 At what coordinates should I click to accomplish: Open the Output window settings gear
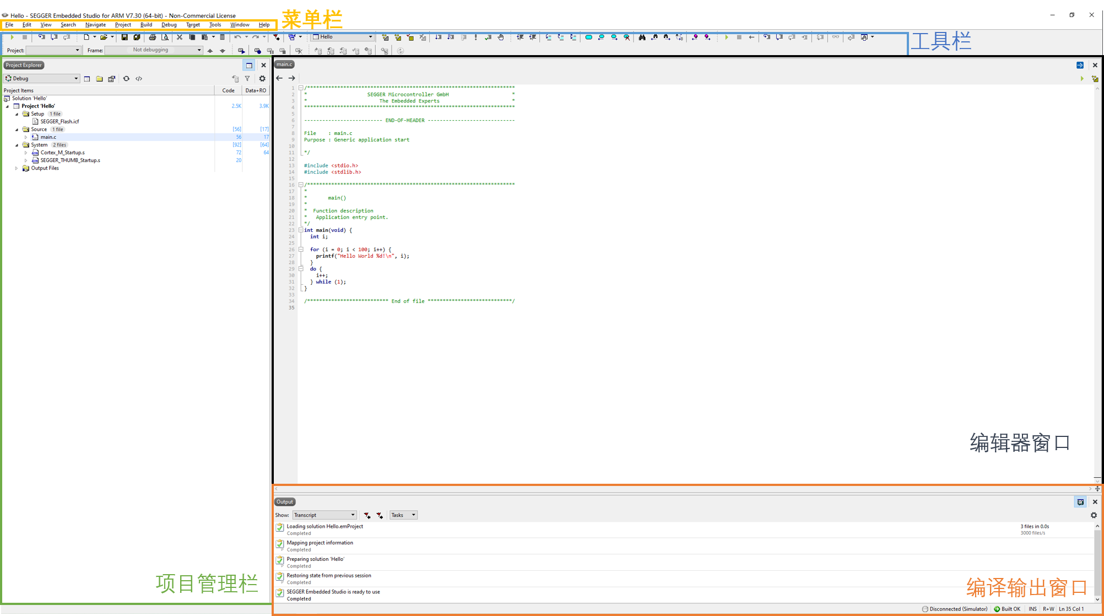point(1094,515)
